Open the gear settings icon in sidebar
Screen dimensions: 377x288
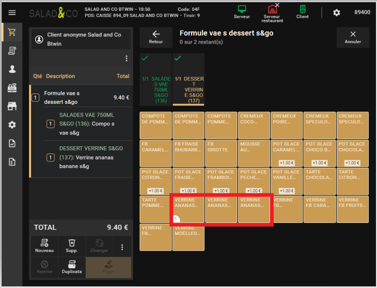point(12,125)
